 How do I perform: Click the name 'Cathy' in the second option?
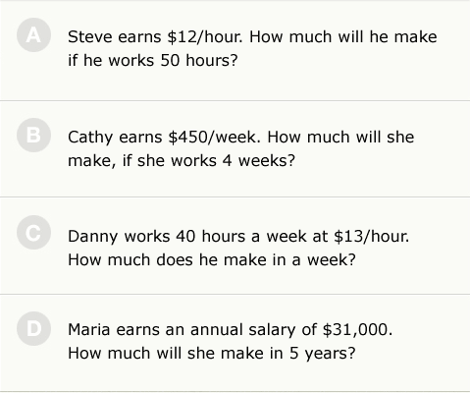[90, 138]
